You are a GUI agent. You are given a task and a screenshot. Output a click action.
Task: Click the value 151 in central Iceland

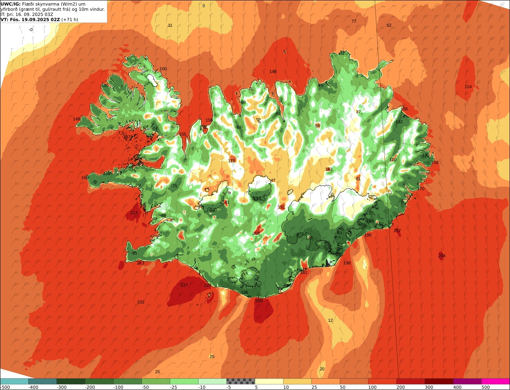click(282, 207)
